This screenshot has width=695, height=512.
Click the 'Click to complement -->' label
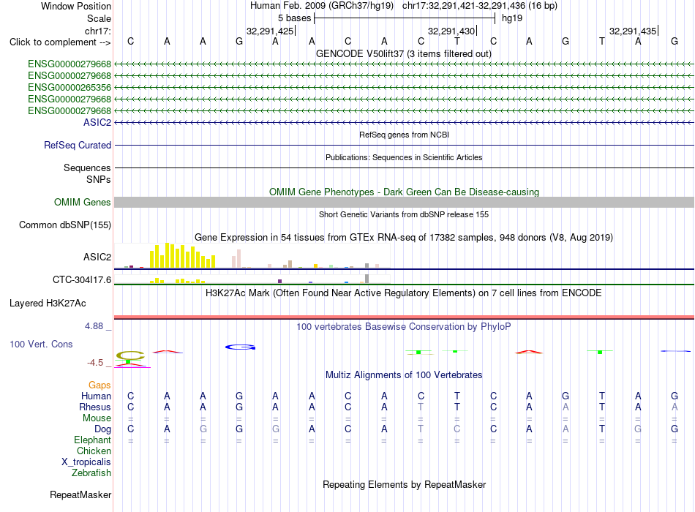point(60,42)
